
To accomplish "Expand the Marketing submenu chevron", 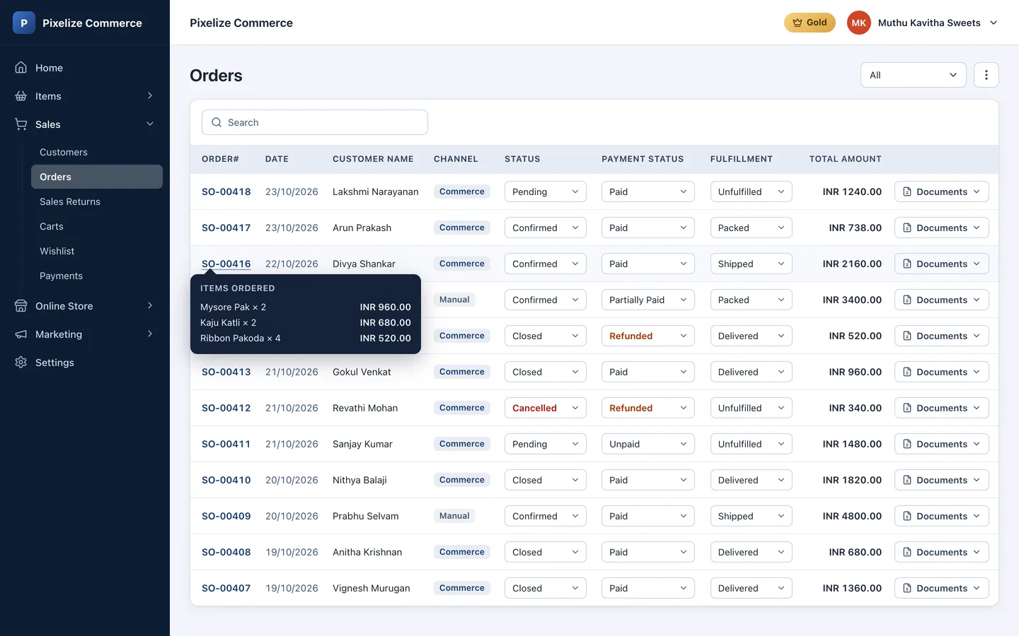I will tap(150, 334).
